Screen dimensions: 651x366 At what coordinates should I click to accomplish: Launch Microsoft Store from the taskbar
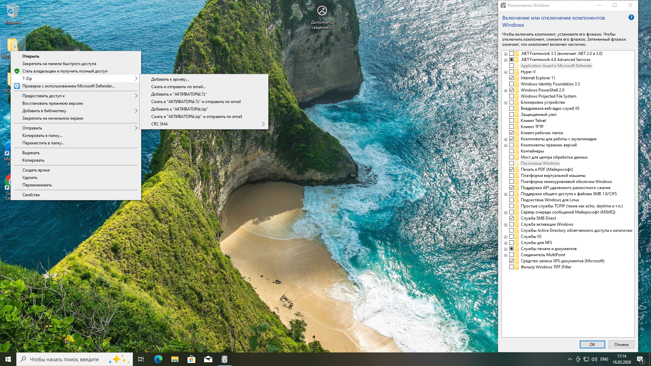pyautogui.click(x=191, y=359)
